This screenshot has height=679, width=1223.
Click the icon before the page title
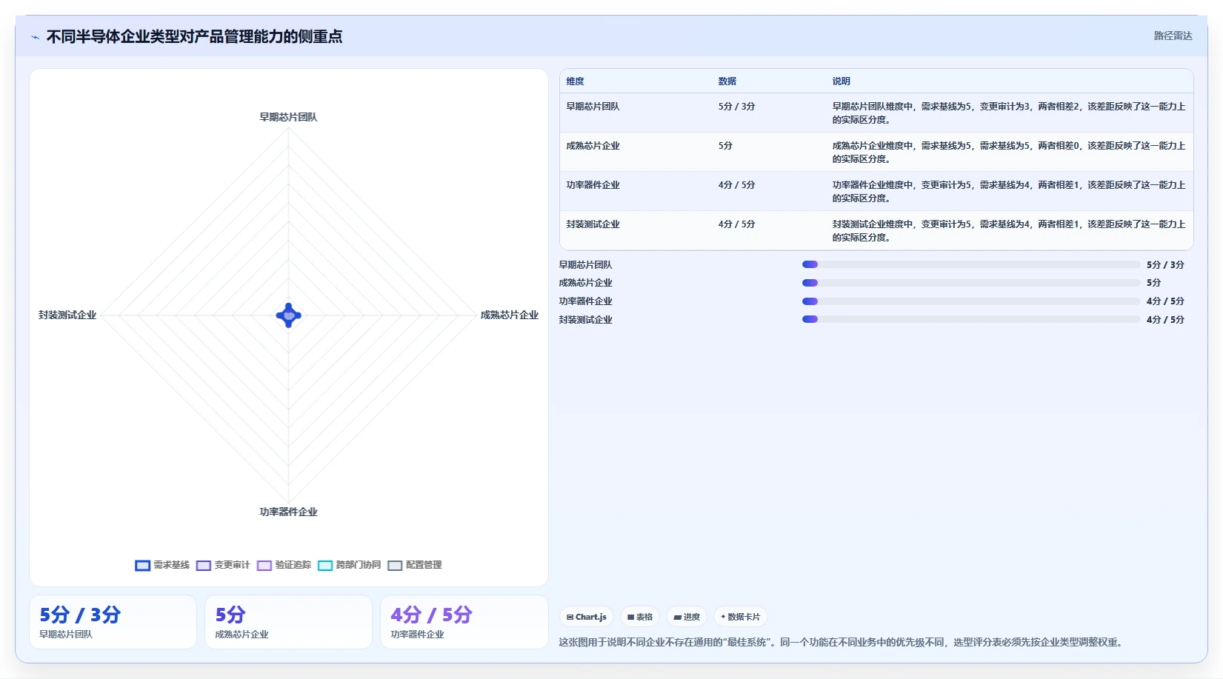[x=35, y=37]
